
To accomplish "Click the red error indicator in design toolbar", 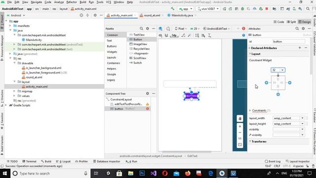I will point(243,29).
